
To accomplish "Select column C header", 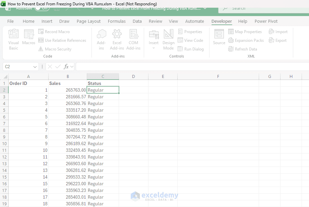I will point(103,77).
